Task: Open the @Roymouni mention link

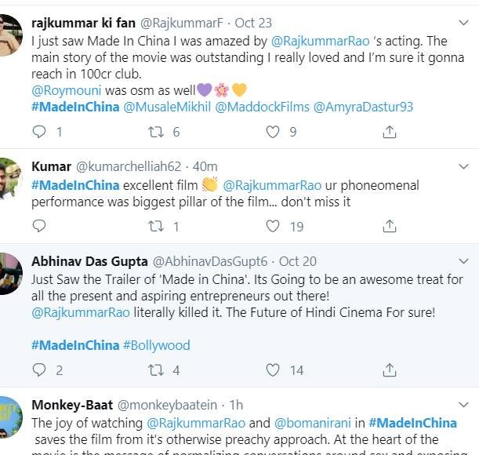Action: pyautogui.click(x=64, y=90)
